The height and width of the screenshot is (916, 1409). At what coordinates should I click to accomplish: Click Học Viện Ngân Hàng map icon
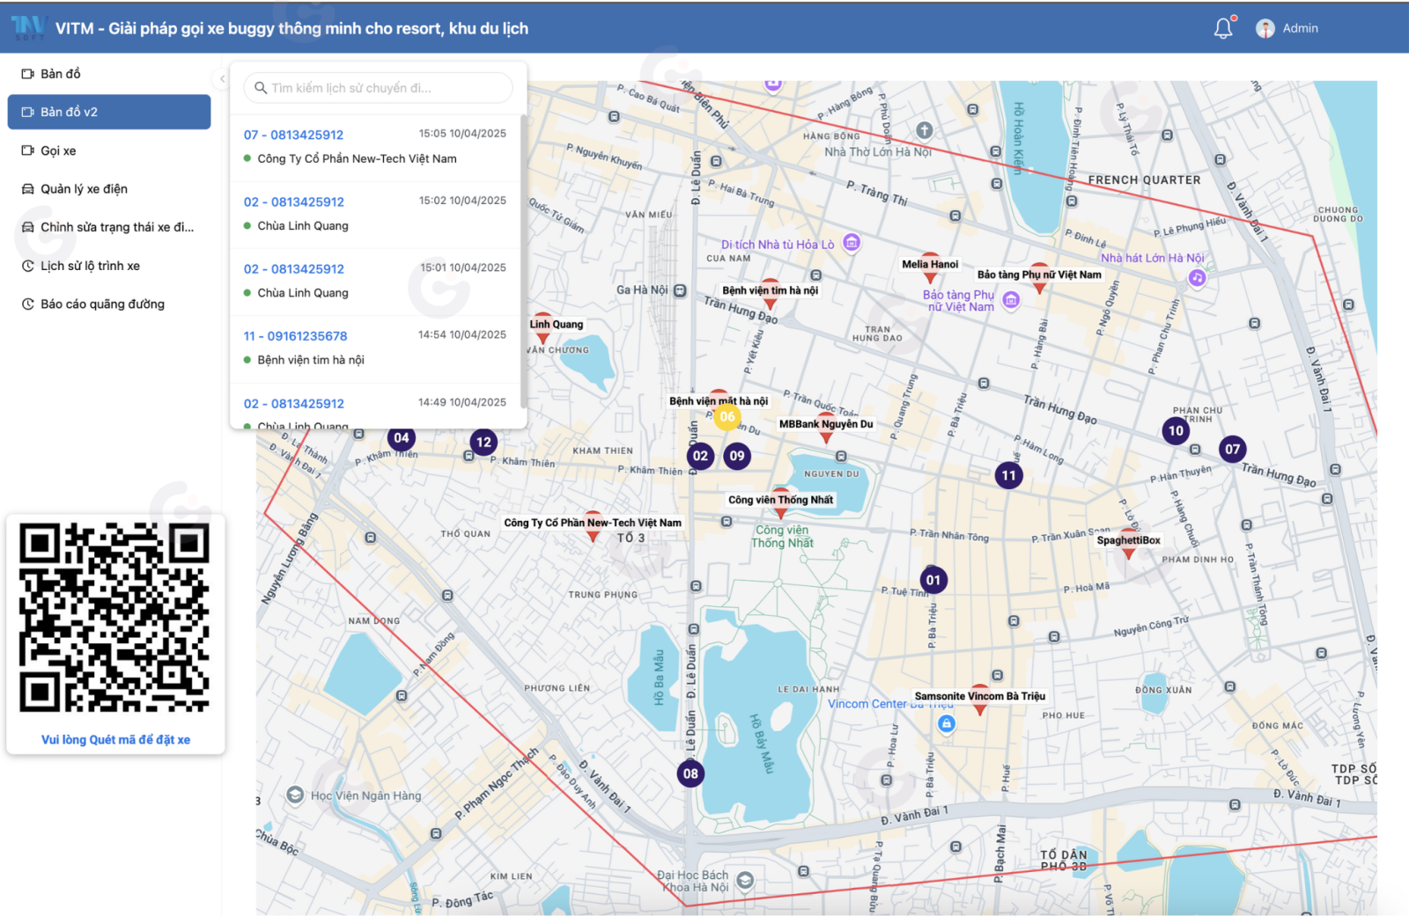[295, 795]
